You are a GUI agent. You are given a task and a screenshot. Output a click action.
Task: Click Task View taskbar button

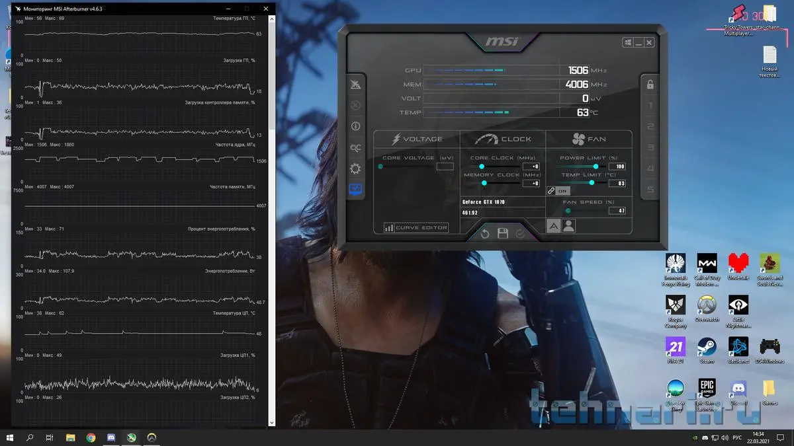[50, 437]
